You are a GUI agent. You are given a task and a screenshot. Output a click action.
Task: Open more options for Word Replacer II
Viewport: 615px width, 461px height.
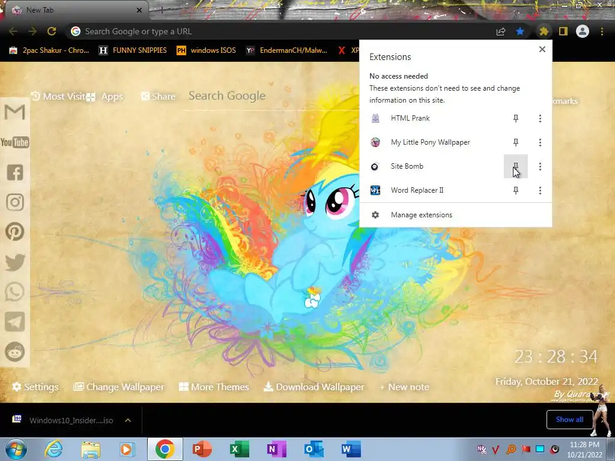tap(540, 190)
